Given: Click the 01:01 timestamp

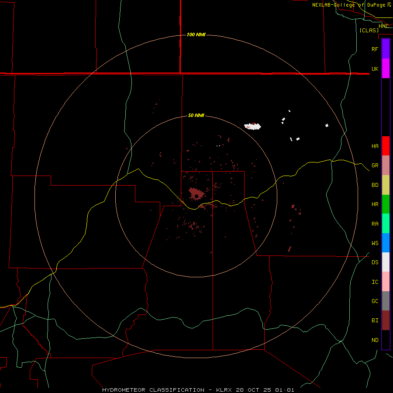Looking at the screenshot, I should tap(284, 390).
